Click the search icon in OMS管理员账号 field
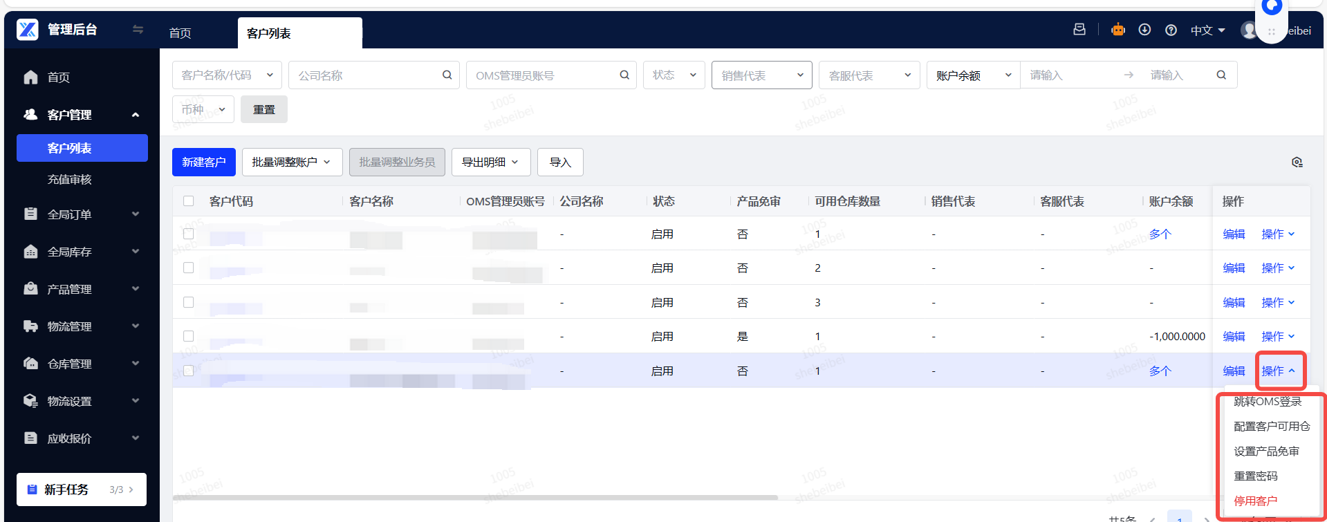Image resolution: width=1327 pixels, height=522 pixels. pos(624,75)
